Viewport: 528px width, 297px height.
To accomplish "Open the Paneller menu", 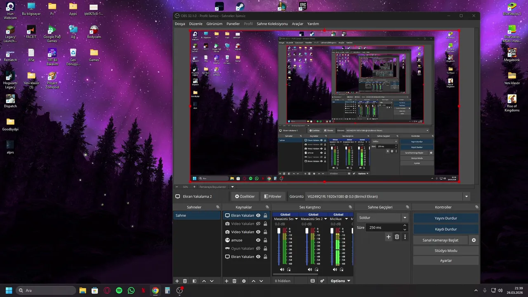I will pos(233,24).
